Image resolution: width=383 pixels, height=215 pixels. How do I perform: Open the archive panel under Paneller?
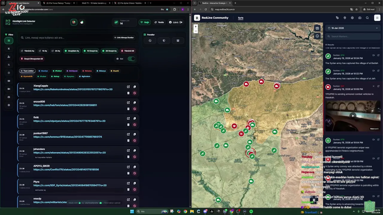pyautogui.click(x=178, y=41)
